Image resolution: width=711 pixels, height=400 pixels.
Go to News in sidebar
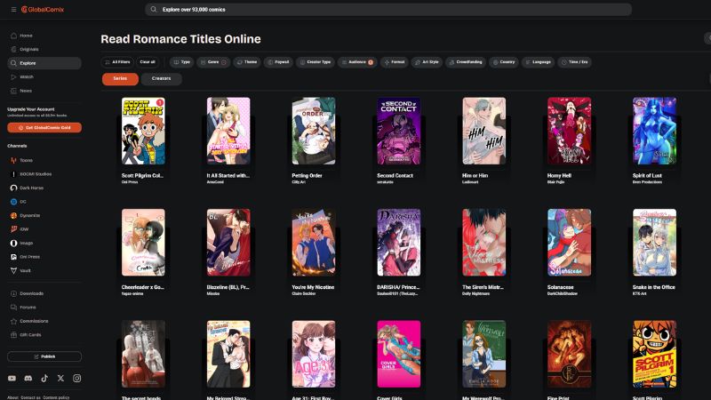point(44,91)
